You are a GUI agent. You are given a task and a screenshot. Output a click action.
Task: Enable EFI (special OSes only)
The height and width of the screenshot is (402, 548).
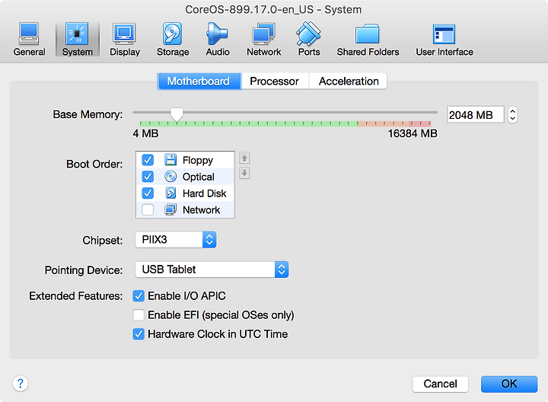pos(139,315)
